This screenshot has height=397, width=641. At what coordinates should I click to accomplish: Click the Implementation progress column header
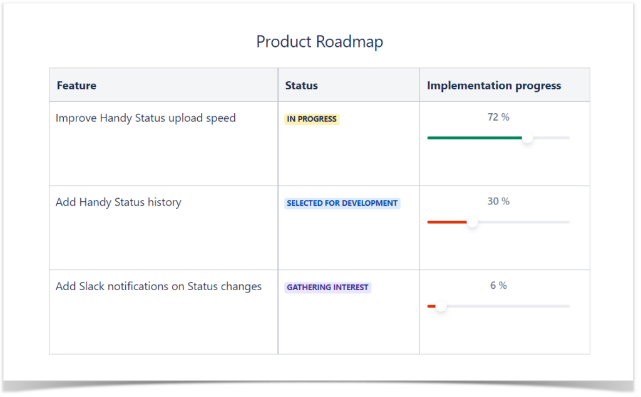click(x=493, y=85)
